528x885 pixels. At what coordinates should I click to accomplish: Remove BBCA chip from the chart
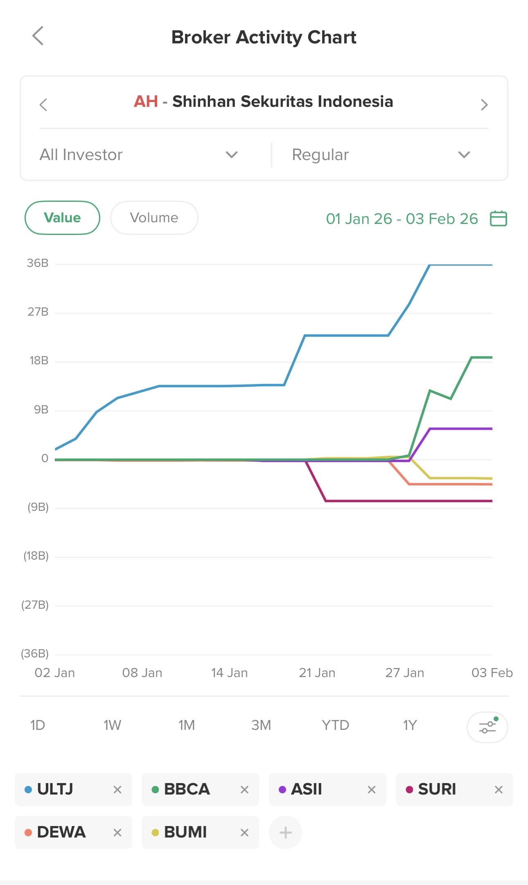[244, 790]
